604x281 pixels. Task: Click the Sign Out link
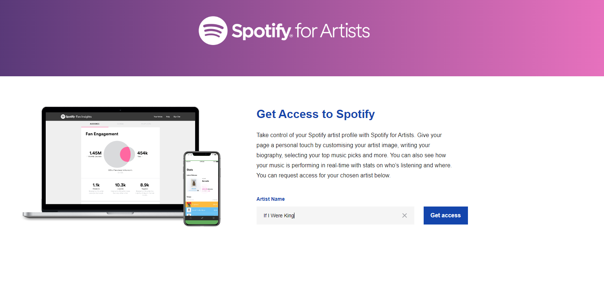point(176,117)
